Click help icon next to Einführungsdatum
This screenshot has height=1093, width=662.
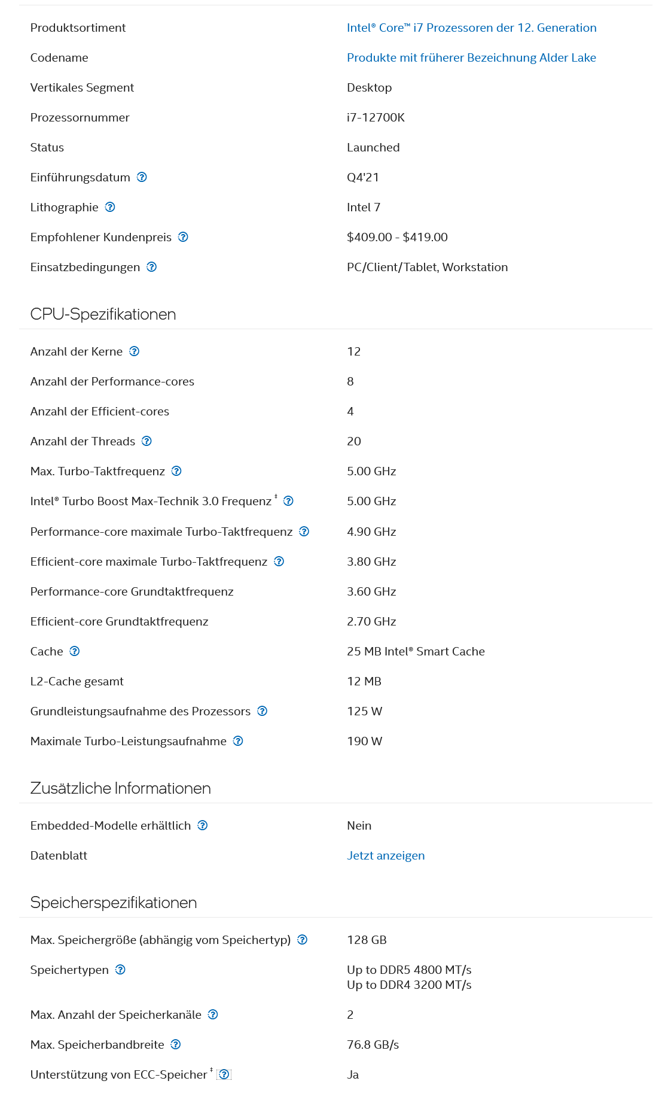[x=142, y=177]
